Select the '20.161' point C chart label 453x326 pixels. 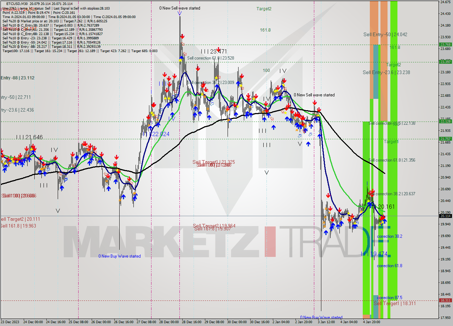click(x=386, y=207)
